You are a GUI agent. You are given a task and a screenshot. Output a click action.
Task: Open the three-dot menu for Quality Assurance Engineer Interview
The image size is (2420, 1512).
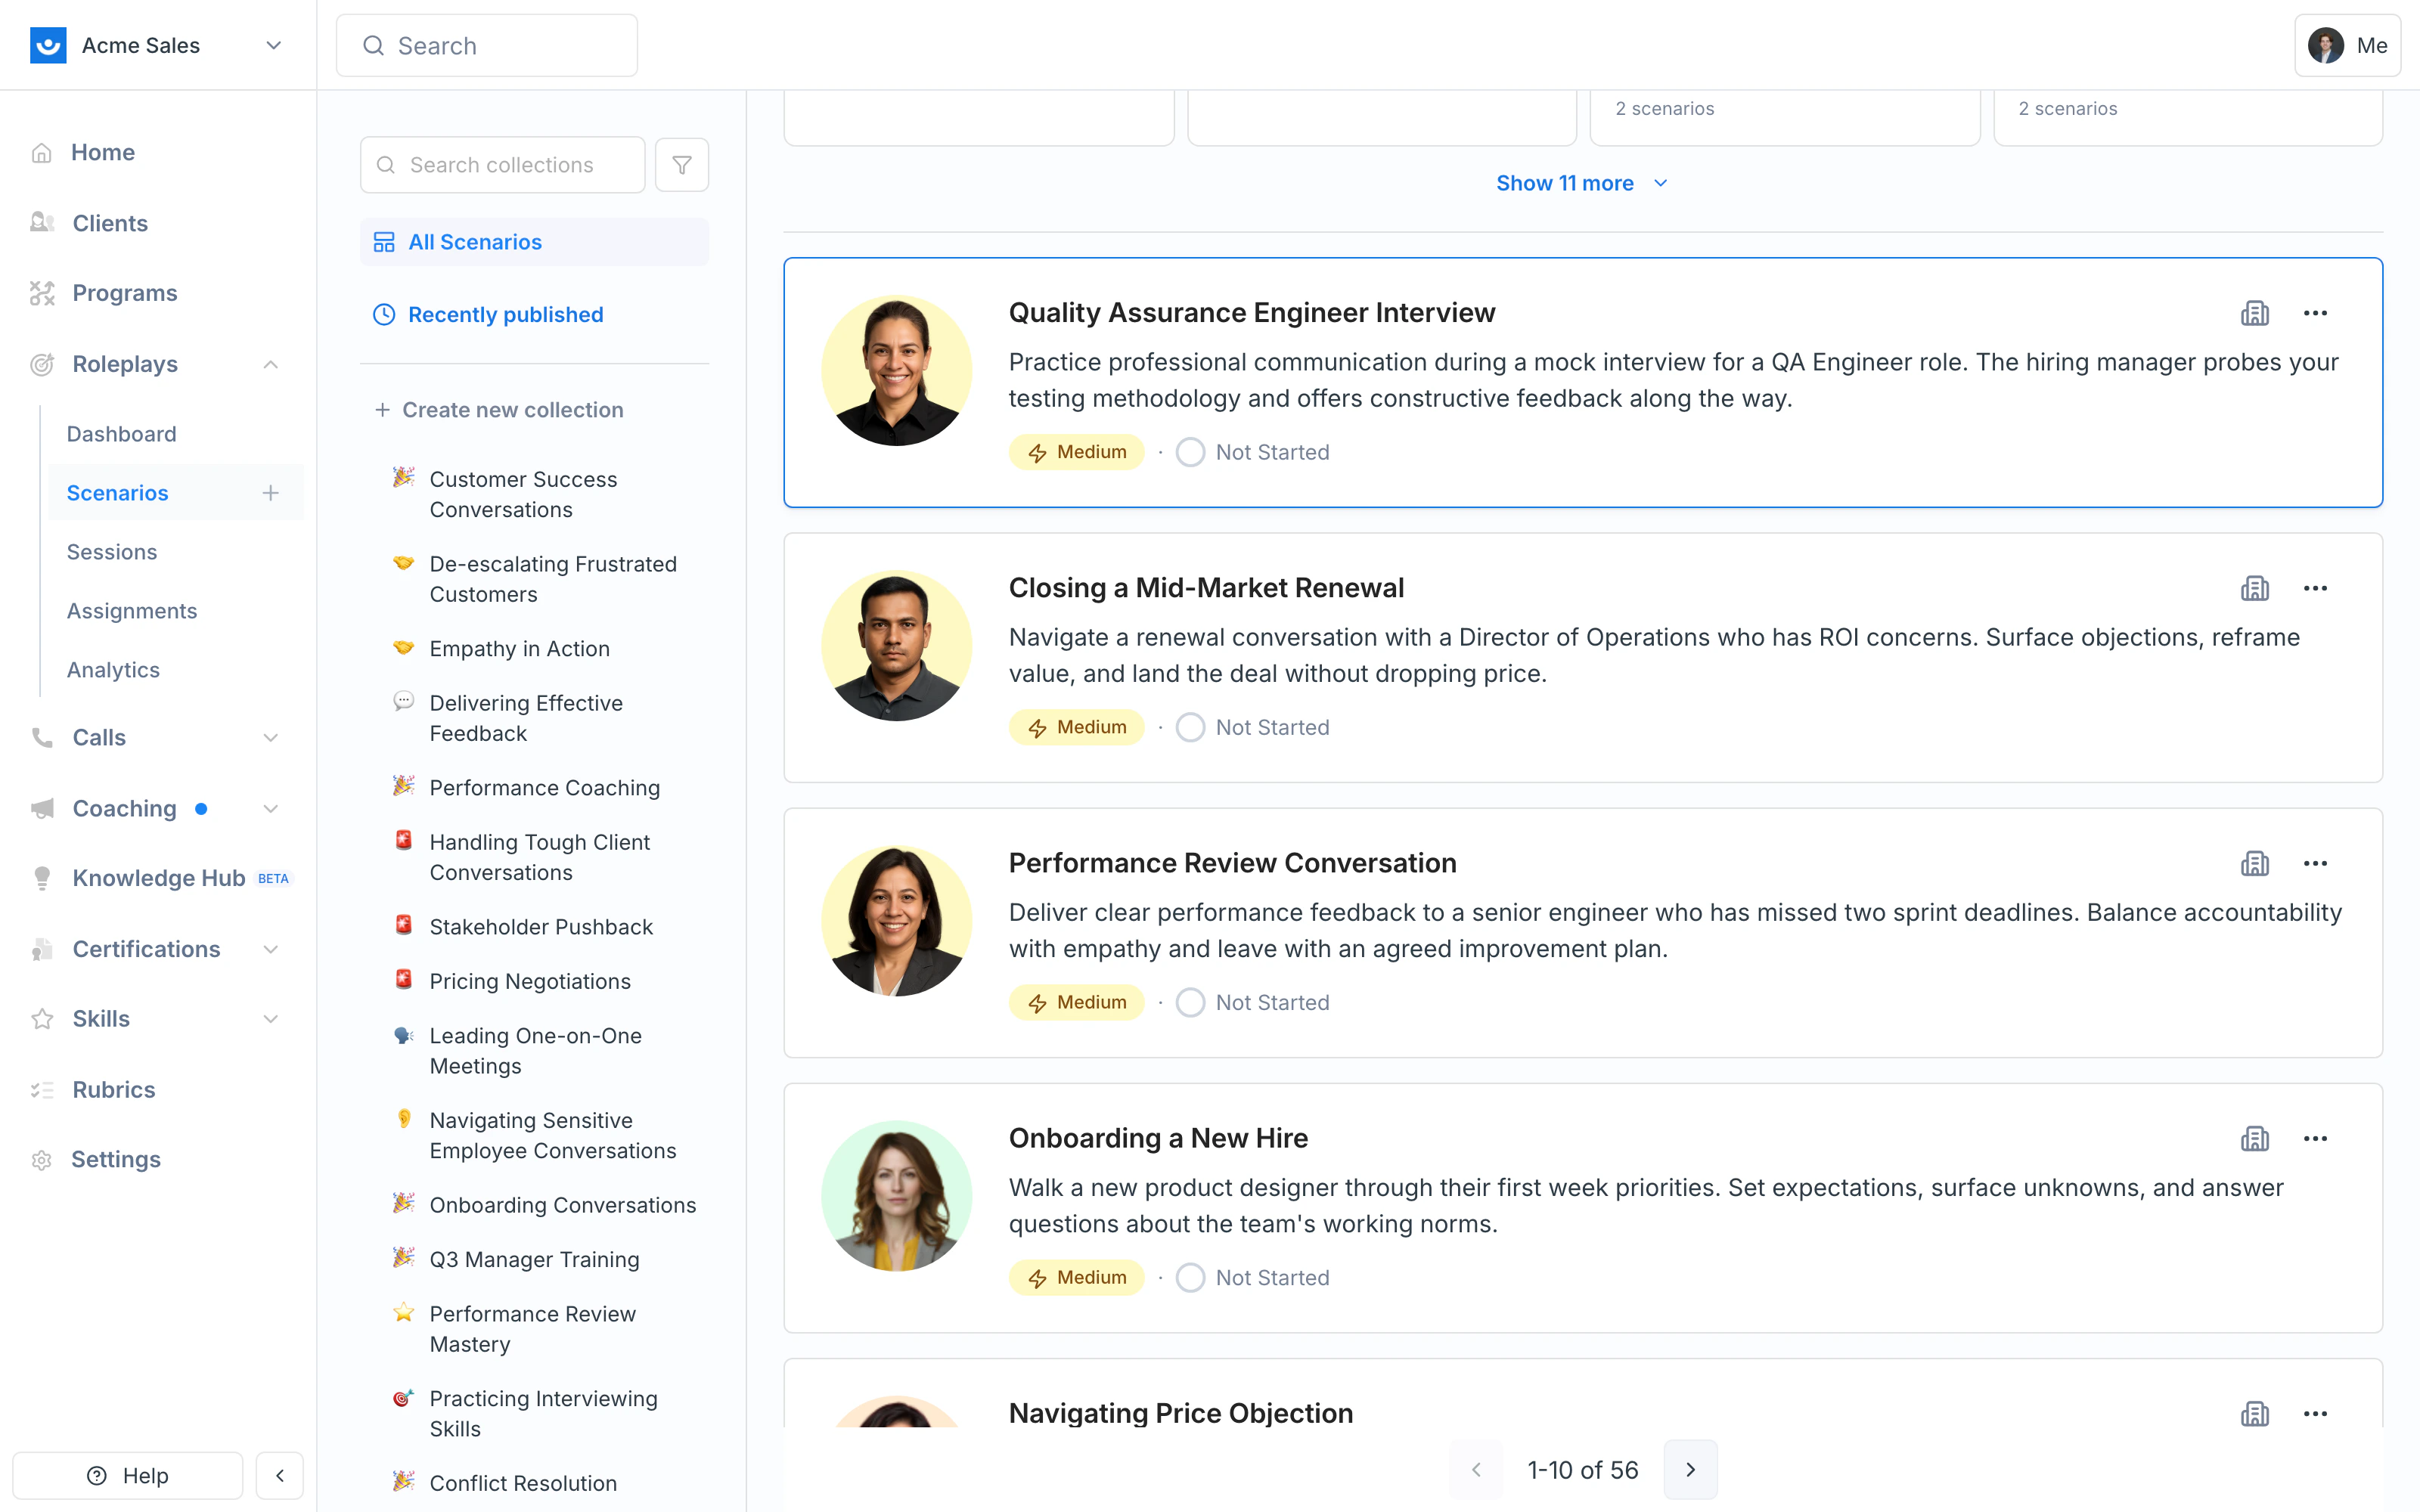(2315, 313)
